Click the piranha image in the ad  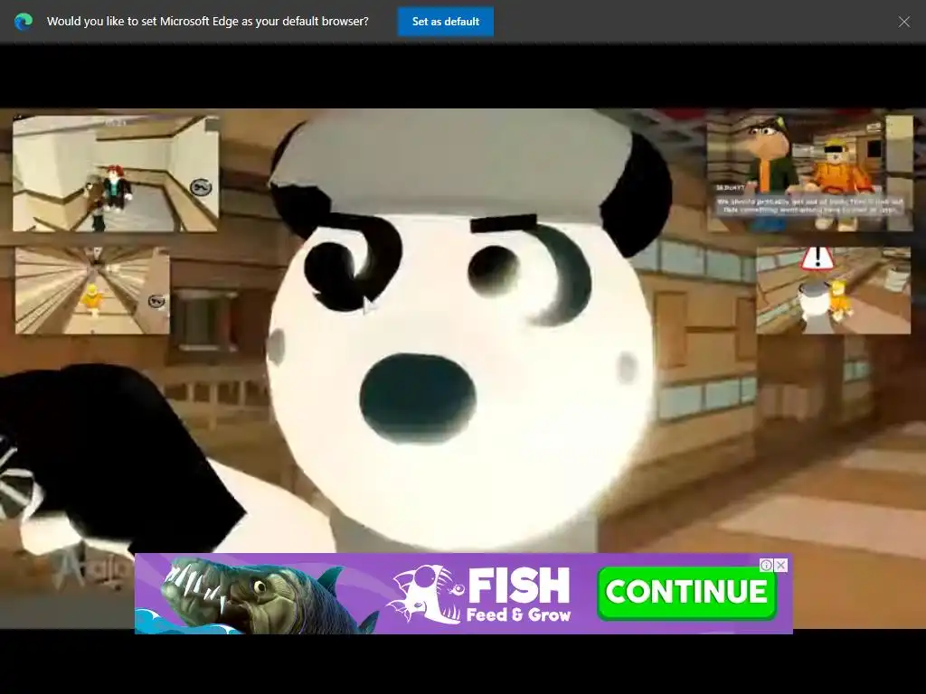click(269, 595)
